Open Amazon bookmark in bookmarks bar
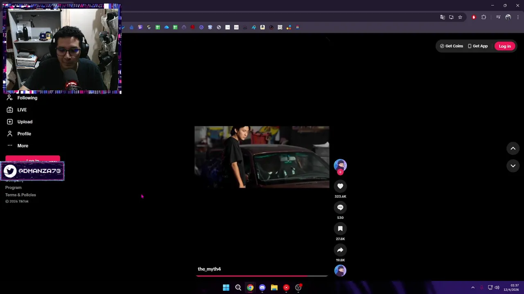 pyautogui.click(x=262, y=27)
